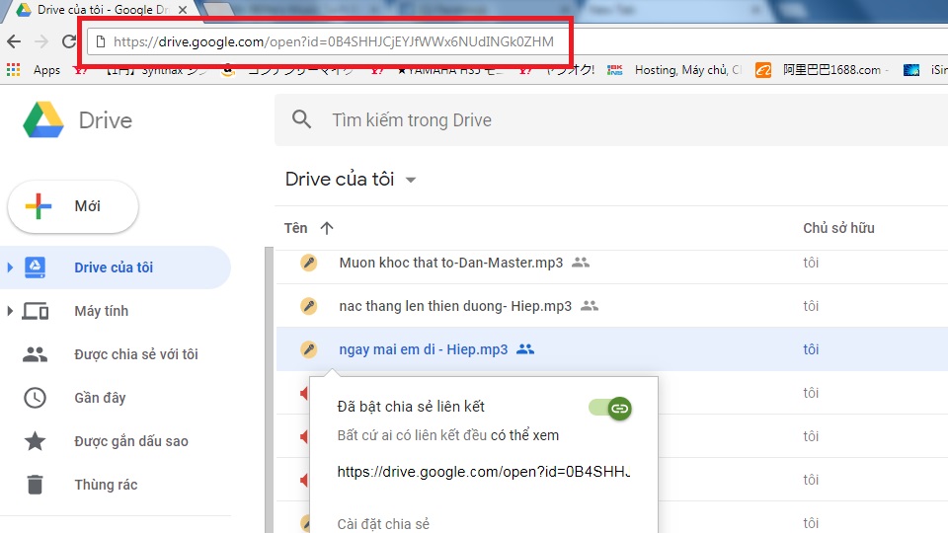Click the Chủ sở hữu column header

pos(838,228)
